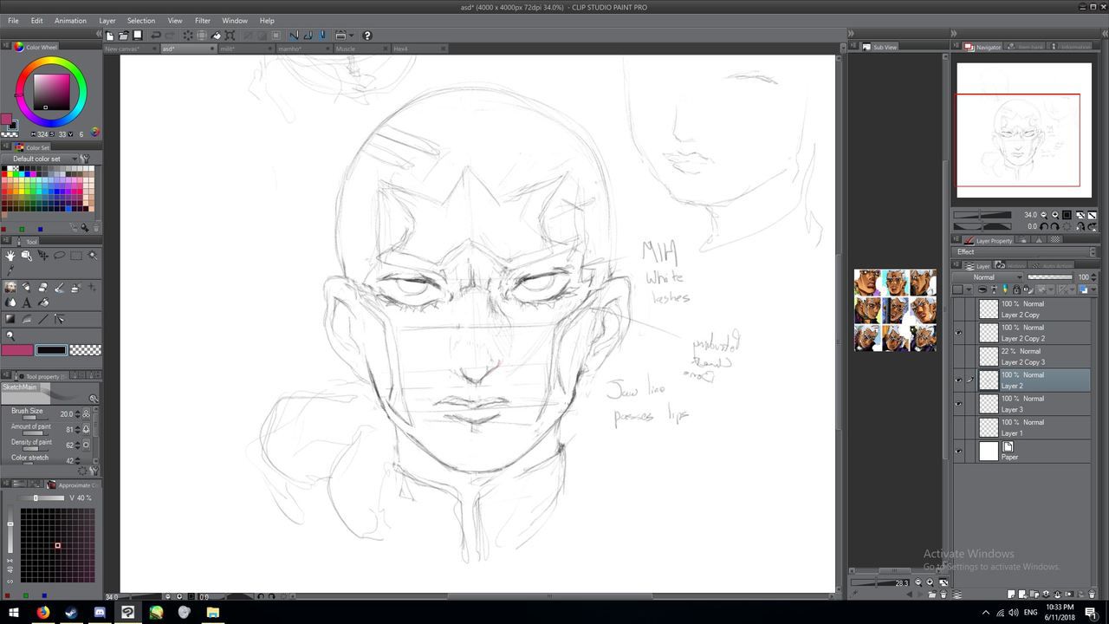Select the Rectangle marquee tool

(76, 256)
